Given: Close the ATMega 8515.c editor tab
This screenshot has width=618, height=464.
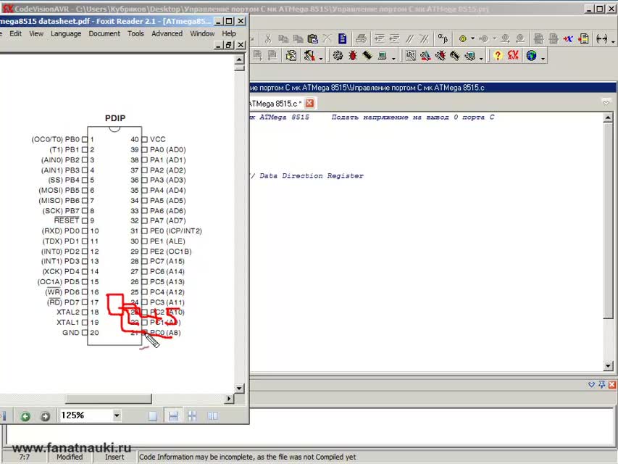Looking at the screenshot, I should (x=310, y=103).
